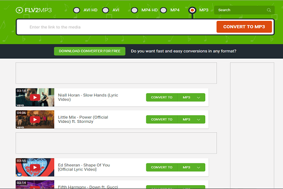Click the search magnifier icon

point(269,10)
